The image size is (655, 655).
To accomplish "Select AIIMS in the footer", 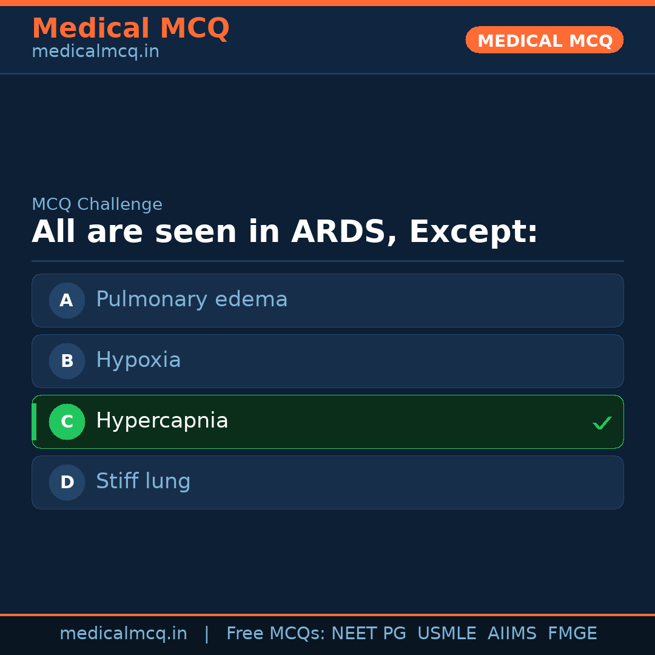I will 512,634.
